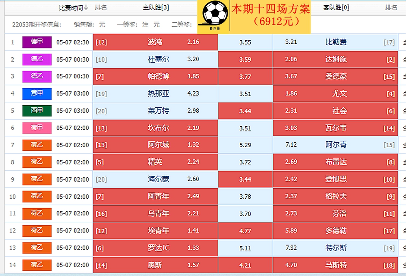406x276 pixels.
Task: Click the 德乙 badge in row 2
Action: pyautogui.click(x=37, y=59)
